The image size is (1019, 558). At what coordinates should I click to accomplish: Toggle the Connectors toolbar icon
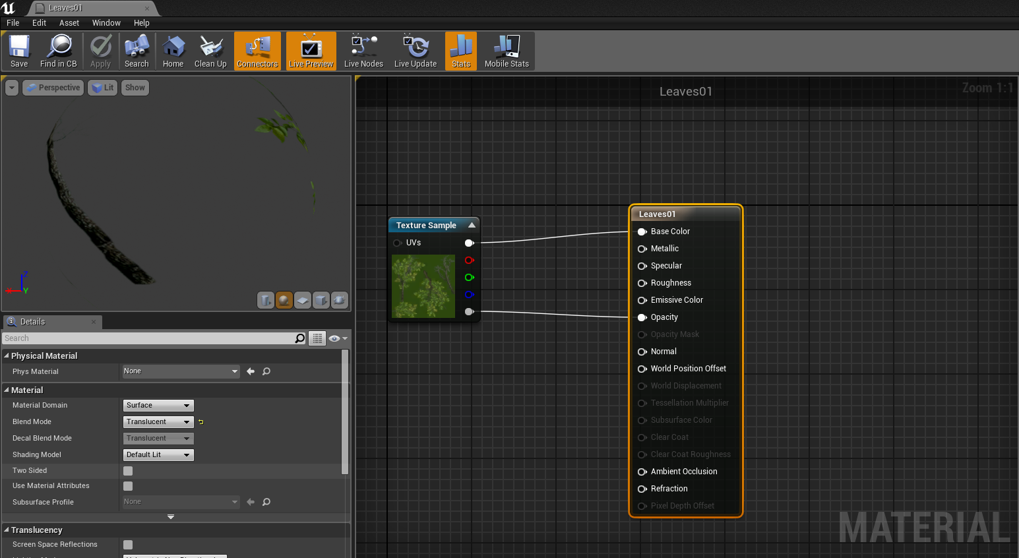257,51
